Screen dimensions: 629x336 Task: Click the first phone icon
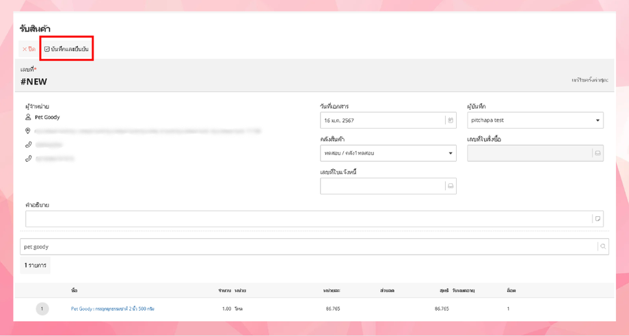[x=28, y=144]
